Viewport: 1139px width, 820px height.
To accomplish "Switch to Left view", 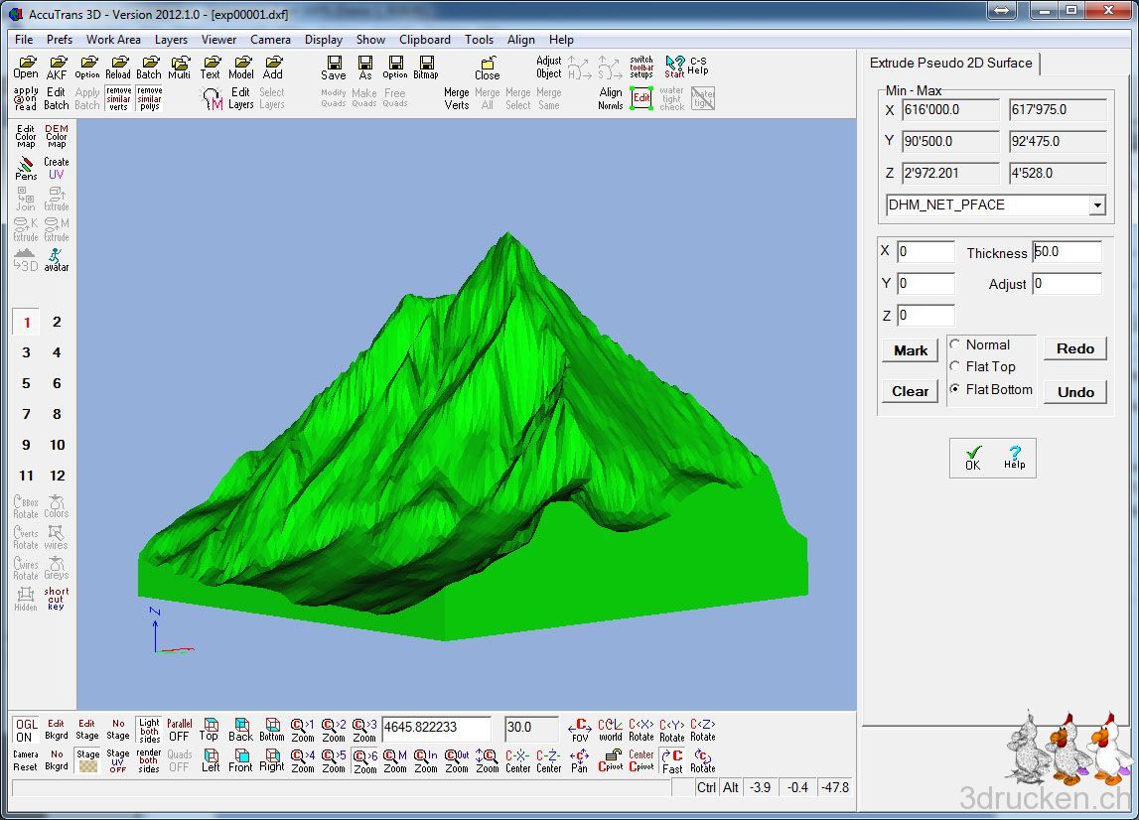I will [x=210, y=760].
